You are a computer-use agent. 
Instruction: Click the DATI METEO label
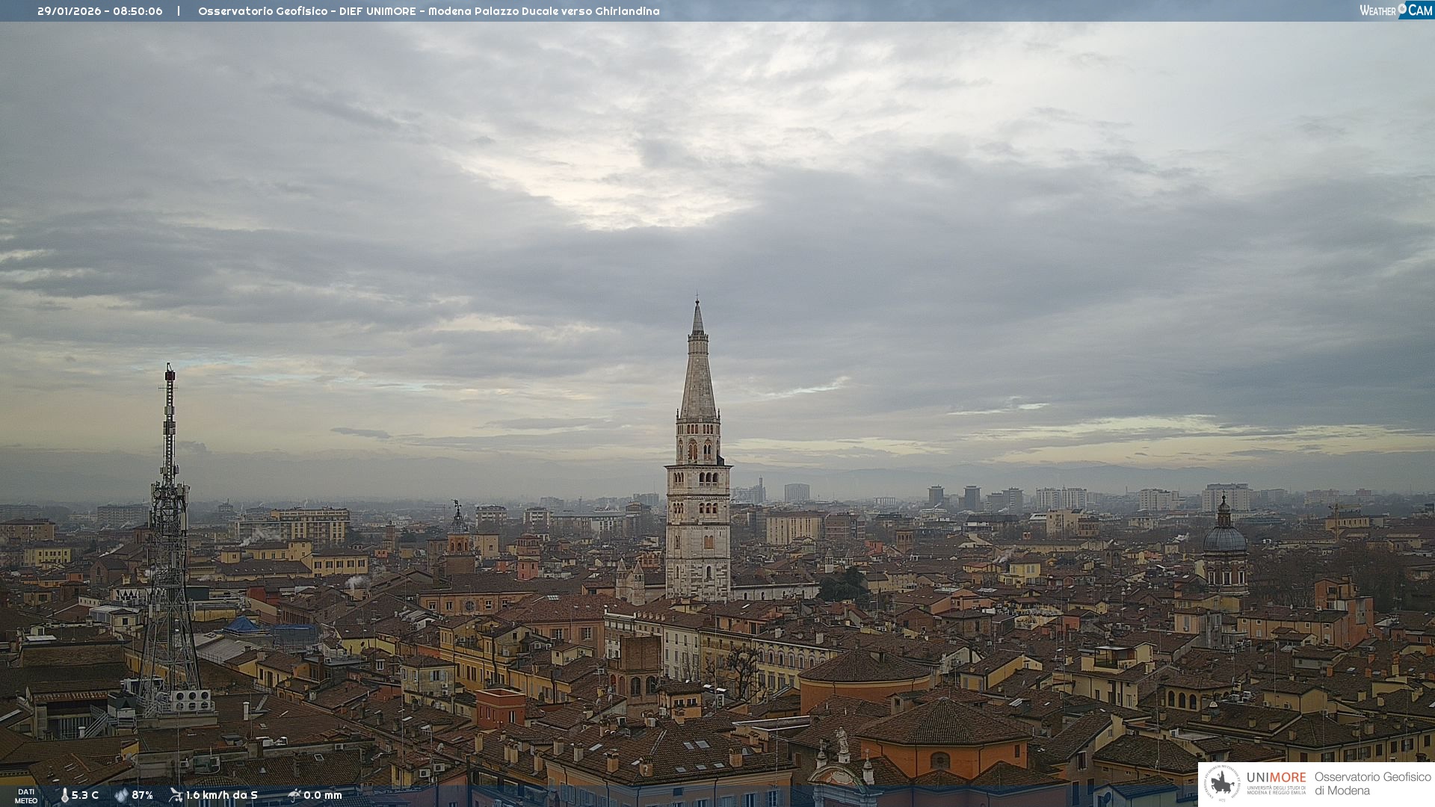26,796
